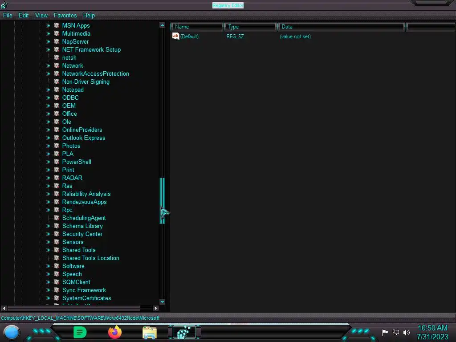Screen dimensions: 456x342
Task: Open the Favorites menu
Action: coord(65,16)
